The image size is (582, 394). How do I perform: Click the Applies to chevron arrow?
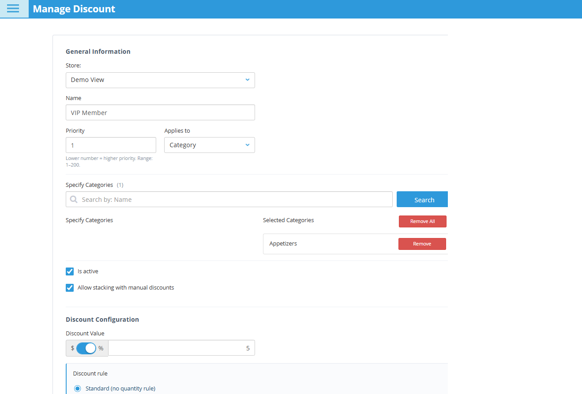coord(247,145)
